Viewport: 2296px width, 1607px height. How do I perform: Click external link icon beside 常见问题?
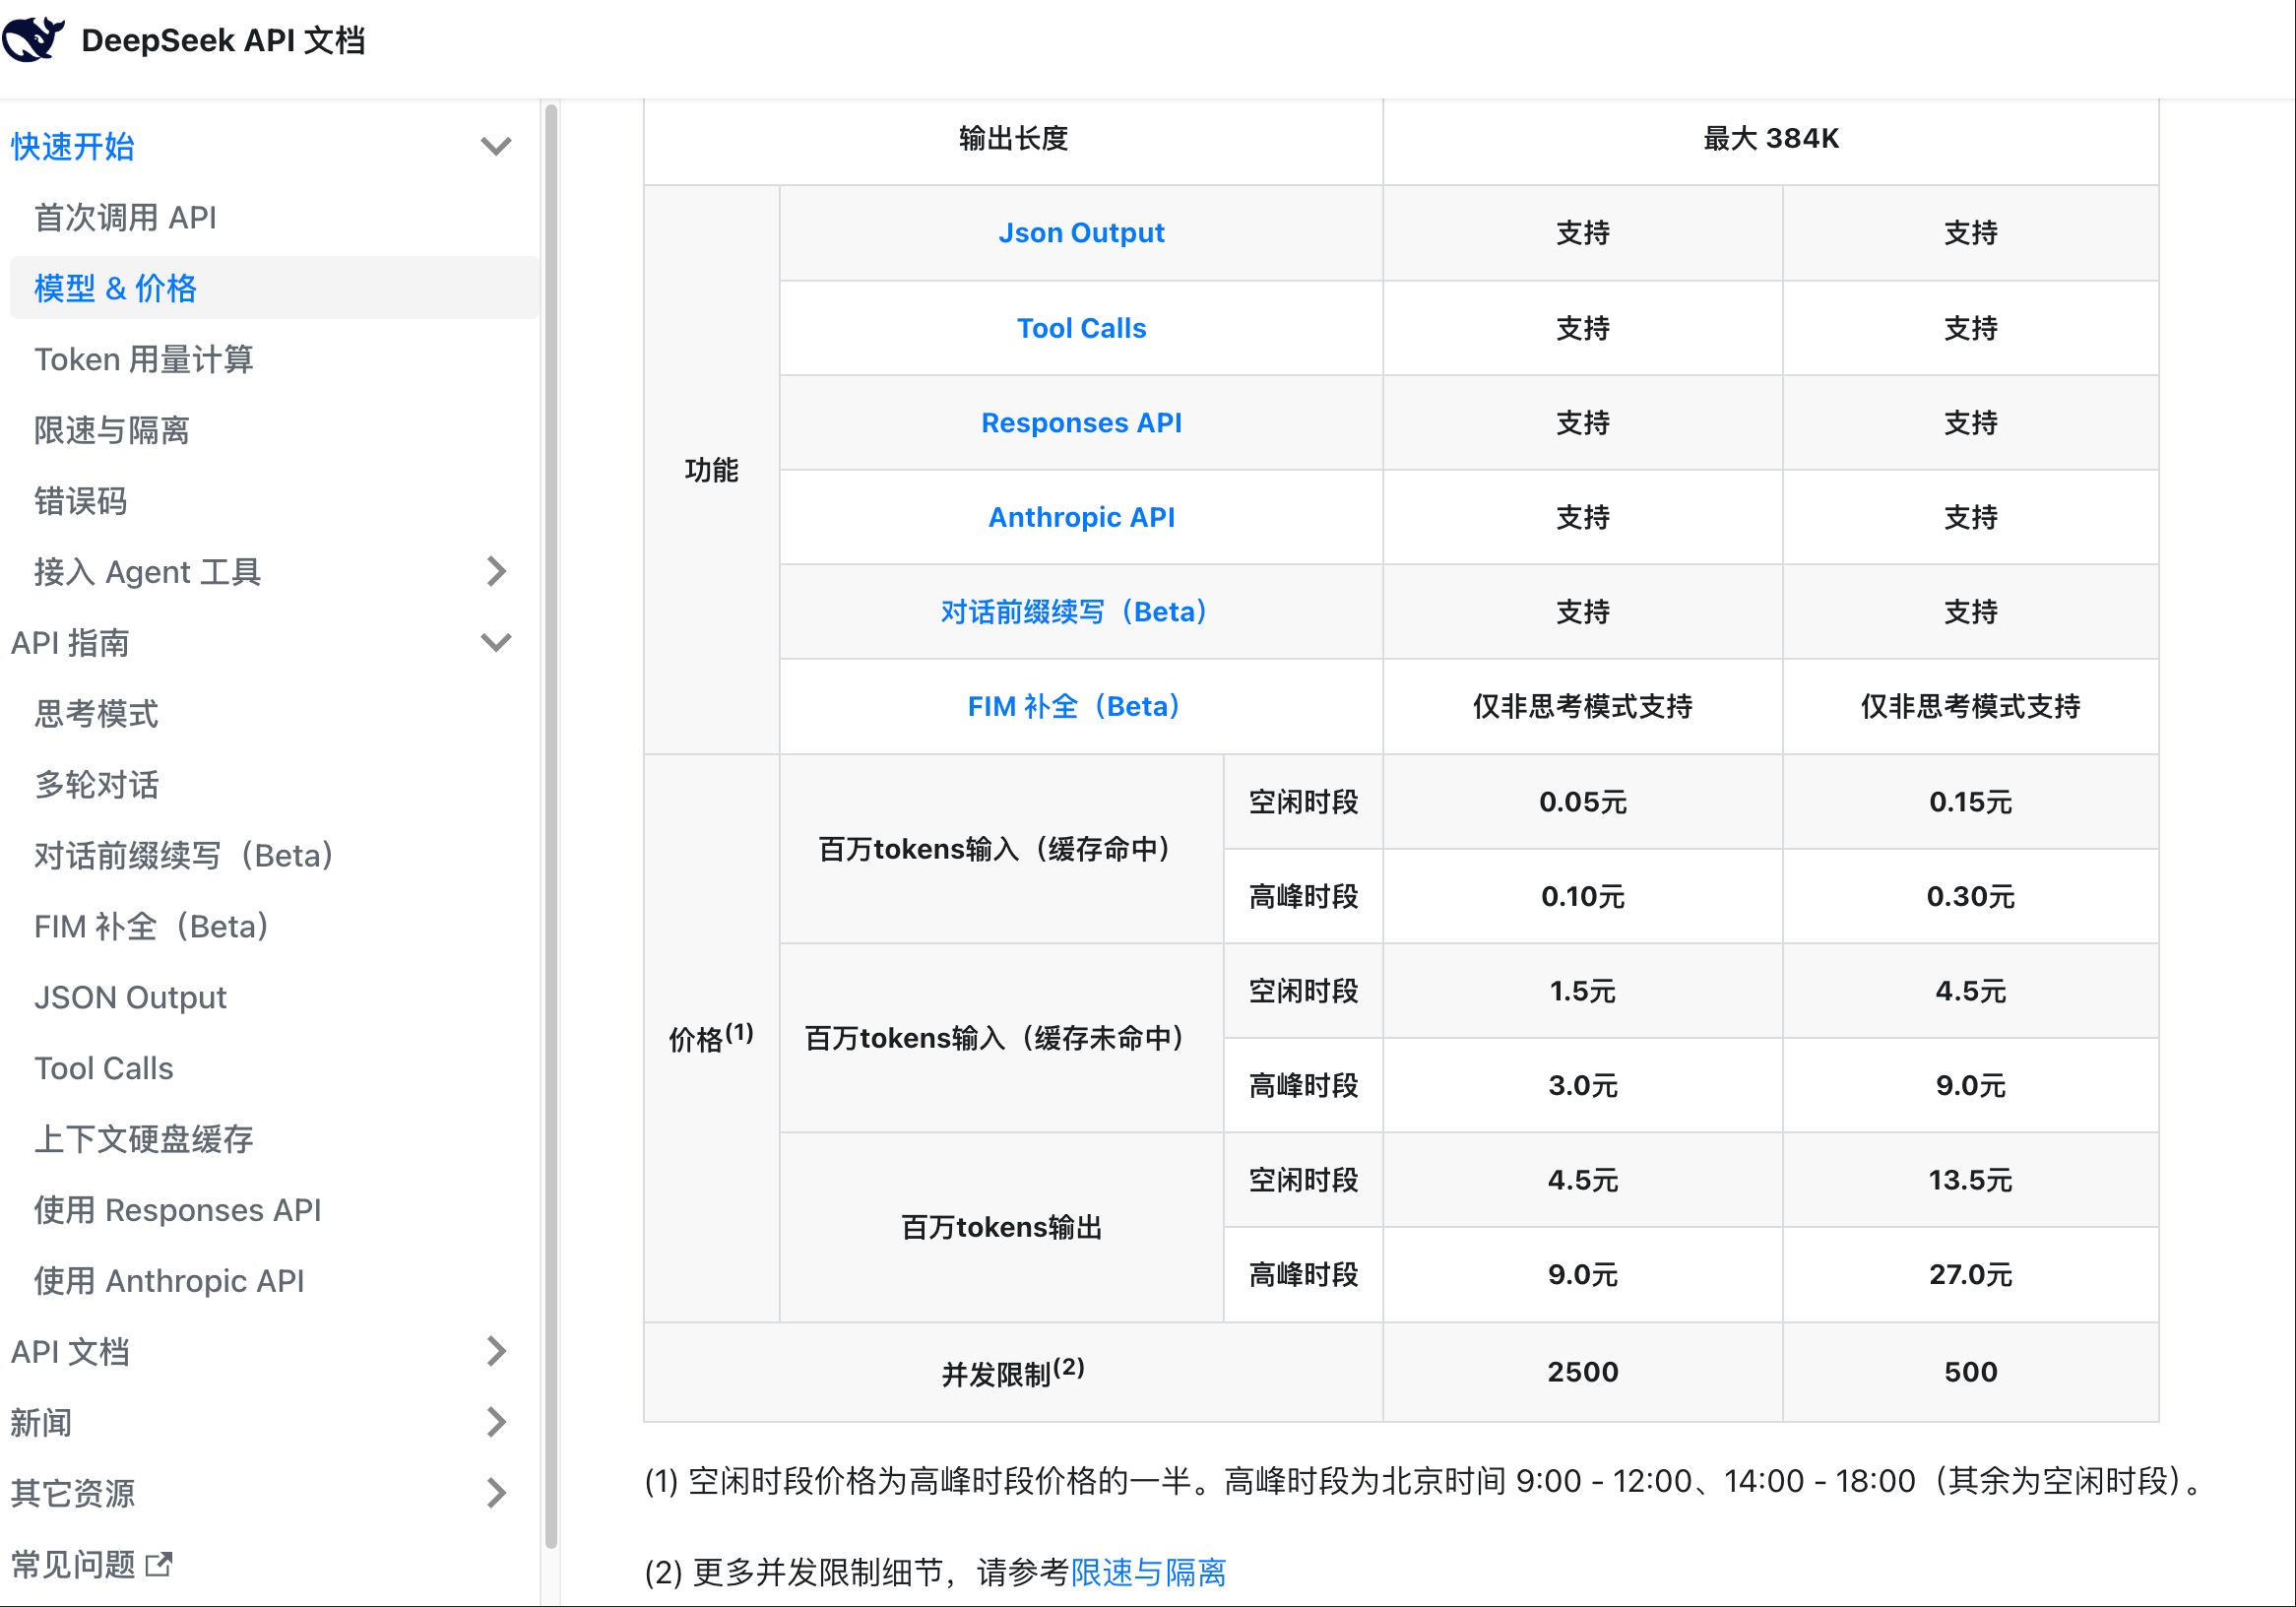159,1564
